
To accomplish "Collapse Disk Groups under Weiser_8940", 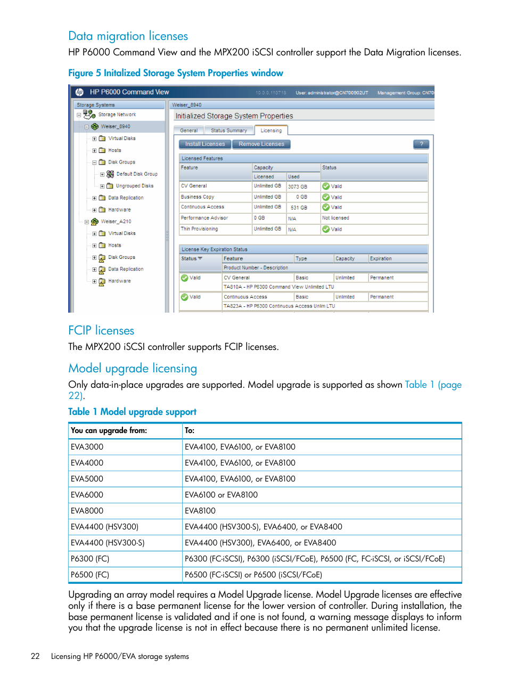I will click(94, 162).
